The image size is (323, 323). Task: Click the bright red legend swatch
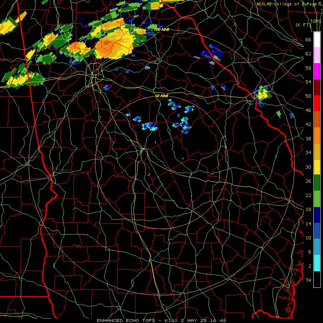tap(317, 103)
